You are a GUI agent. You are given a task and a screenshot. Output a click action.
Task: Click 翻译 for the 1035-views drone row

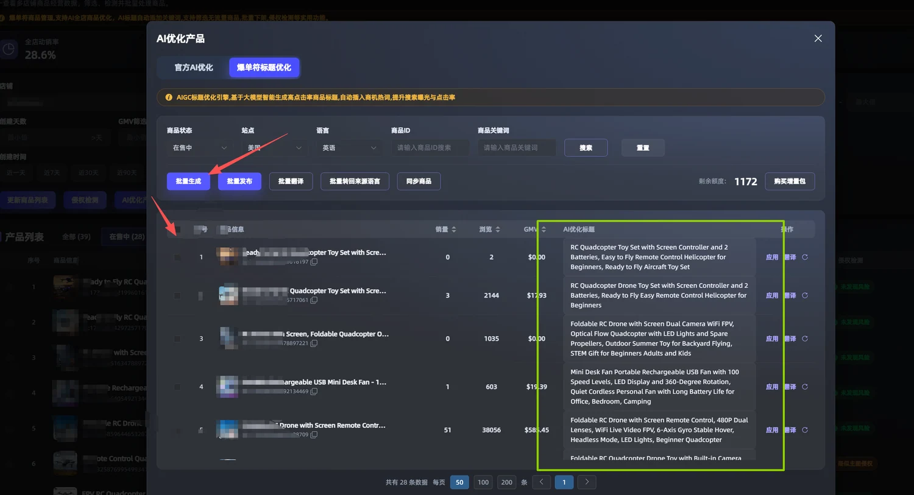click(x=790, y=339)
